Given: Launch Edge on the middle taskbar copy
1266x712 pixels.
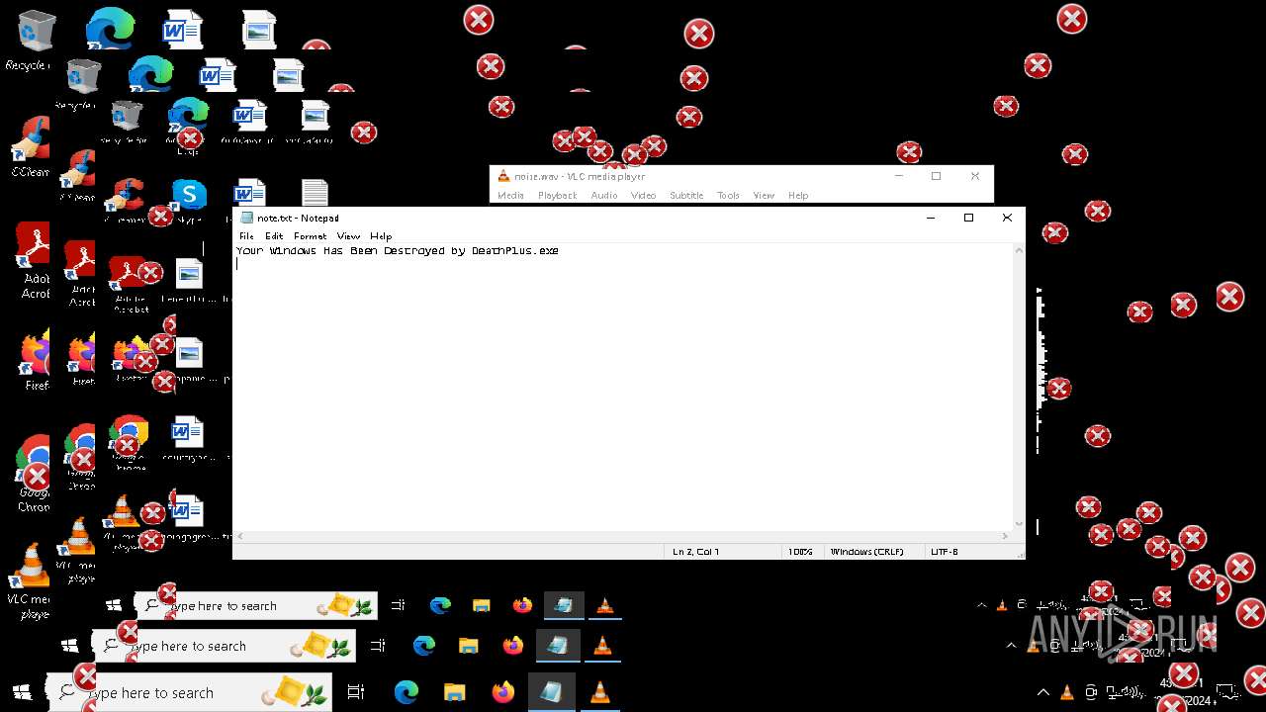Looking at the screenshot, I should click(x=424, y=646).
